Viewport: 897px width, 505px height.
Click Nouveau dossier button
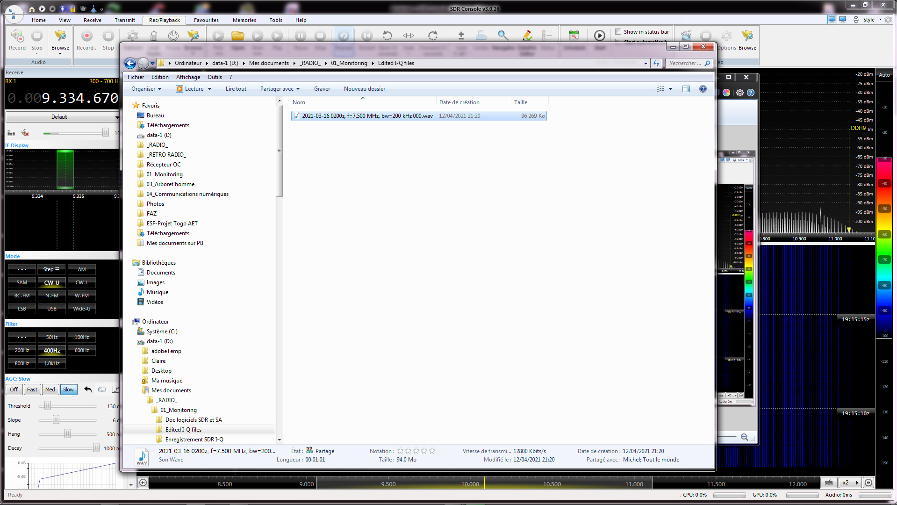click(364, 89)
